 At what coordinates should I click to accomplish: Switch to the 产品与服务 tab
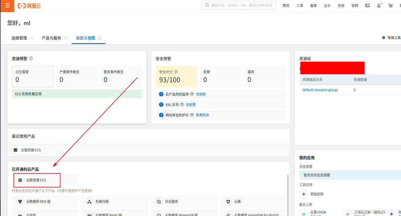[x=51, y=38]
